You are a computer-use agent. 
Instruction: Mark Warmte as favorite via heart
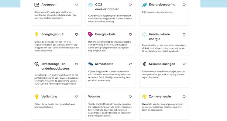(130, 97)
